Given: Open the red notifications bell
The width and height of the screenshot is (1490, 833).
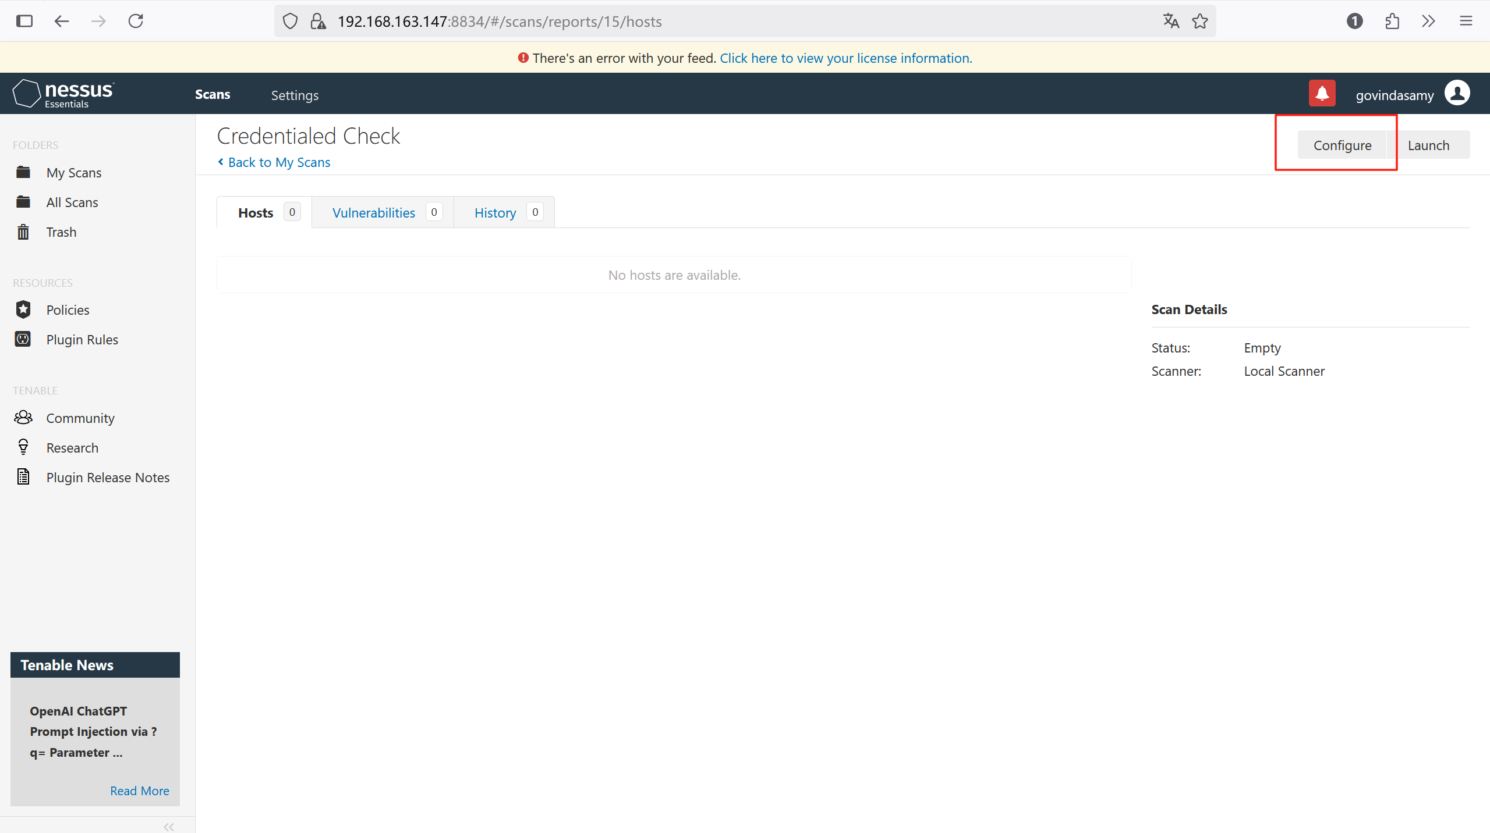Looking at the screenshot, I should pyautogui.click(x=1322, y=94).
